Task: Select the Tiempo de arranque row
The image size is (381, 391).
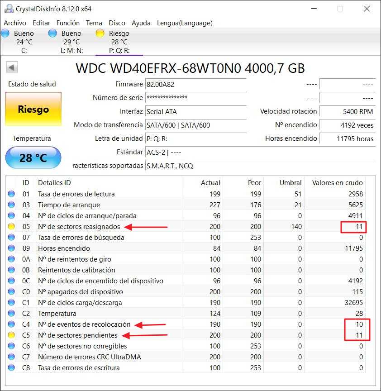Action: (186, 205)
